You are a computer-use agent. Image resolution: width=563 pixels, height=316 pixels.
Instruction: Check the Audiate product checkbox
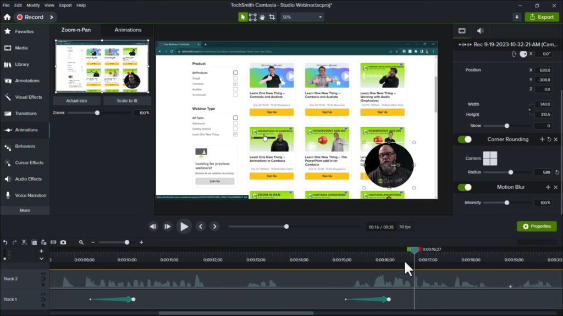(x=235, y=89)
